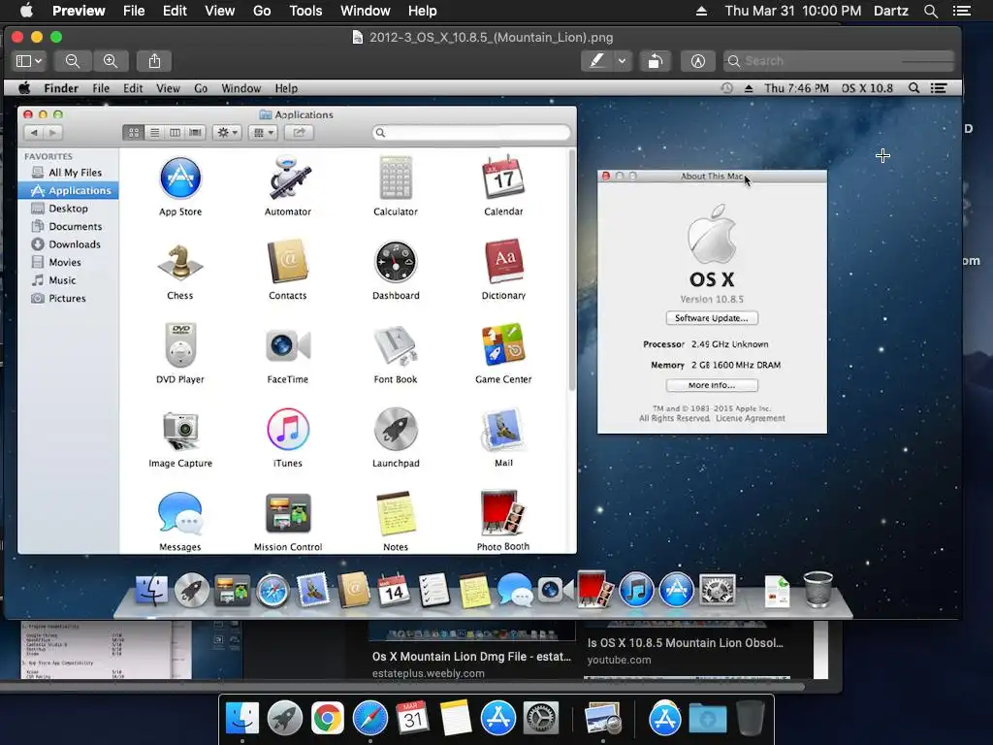The image size is (993, 745).
Task: Click the Spotlight icon in the top menu bar
Action: click(x=930, y=11)
